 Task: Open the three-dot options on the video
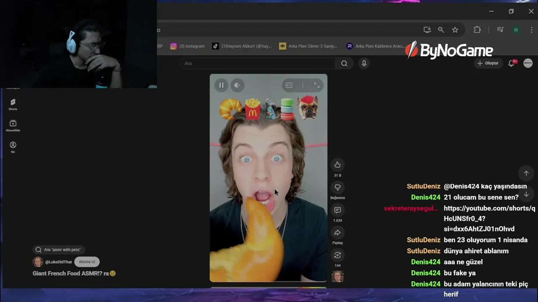[x=303, y=85]
